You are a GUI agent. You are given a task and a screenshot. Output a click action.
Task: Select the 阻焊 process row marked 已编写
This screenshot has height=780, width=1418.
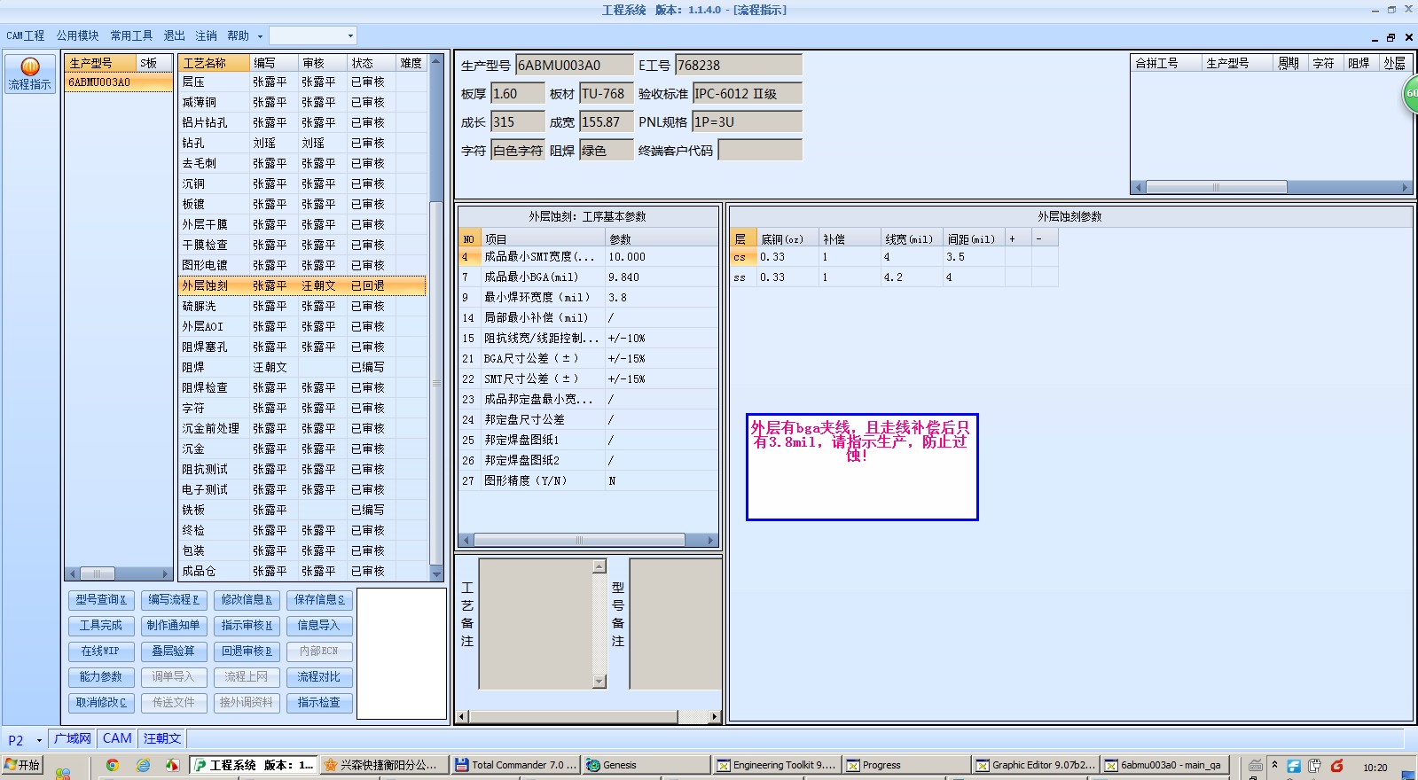[x=302, y=367]
